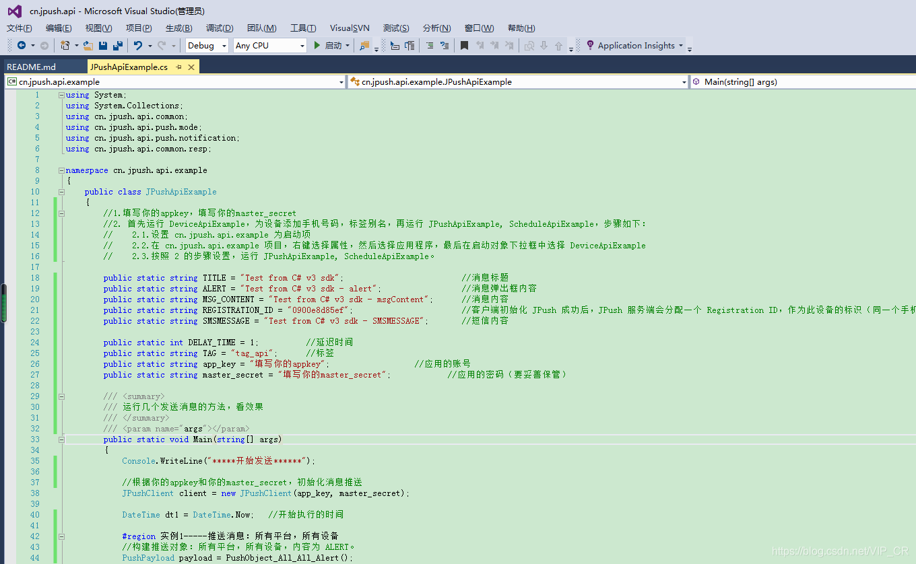Start debugging with the 启动 button
The height and width of the screenshot is (564, 916).
(328, 45)
